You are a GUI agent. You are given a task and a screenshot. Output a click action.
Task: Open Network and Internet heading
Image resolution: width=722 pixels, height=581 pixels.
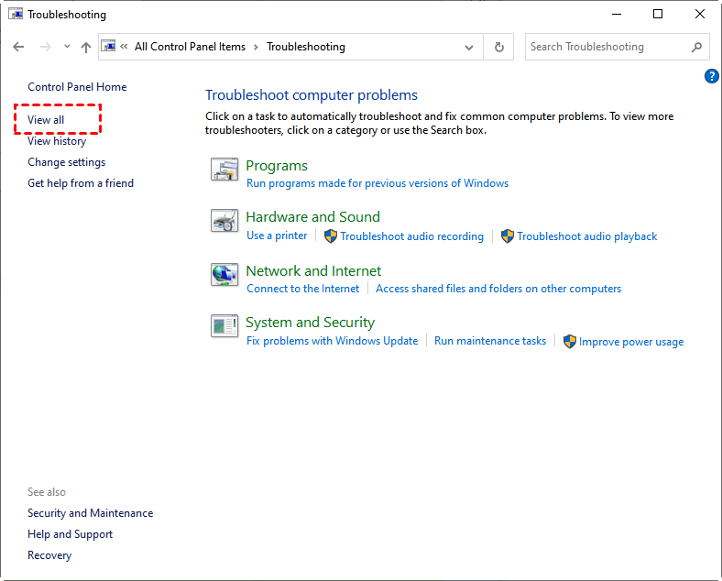pyautogui.click(x=313, y=270)
